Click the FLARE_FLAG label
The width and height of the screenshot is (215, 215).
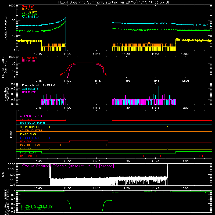[x=28, y=134]
